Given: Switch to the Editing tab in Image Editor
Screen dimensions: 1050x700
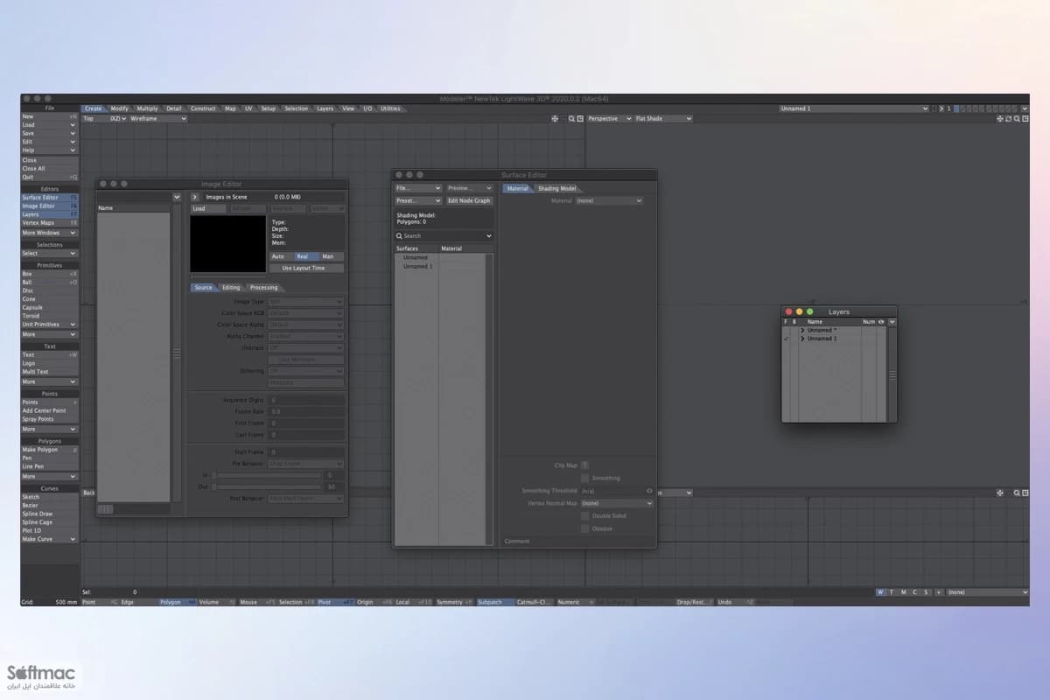Looking at the screenshot, I should click(231, 287).
